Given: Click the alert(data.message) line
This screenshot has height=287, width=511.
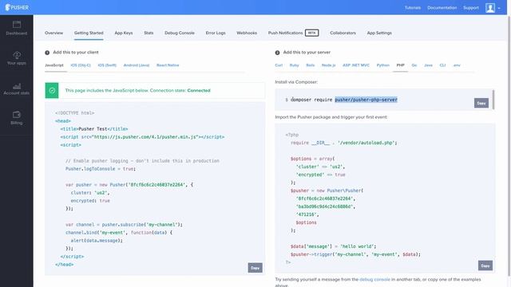Looking at the screenshot, I should click(97, 241).
